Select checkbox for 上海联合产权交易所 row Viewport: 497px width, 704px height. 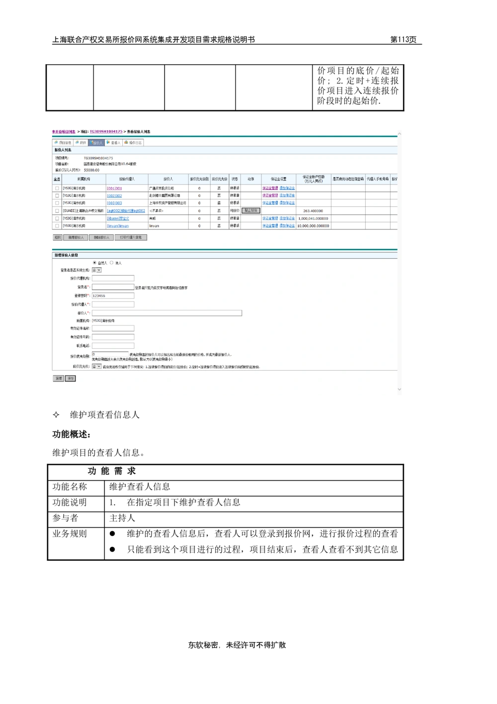tap(57, 211)
